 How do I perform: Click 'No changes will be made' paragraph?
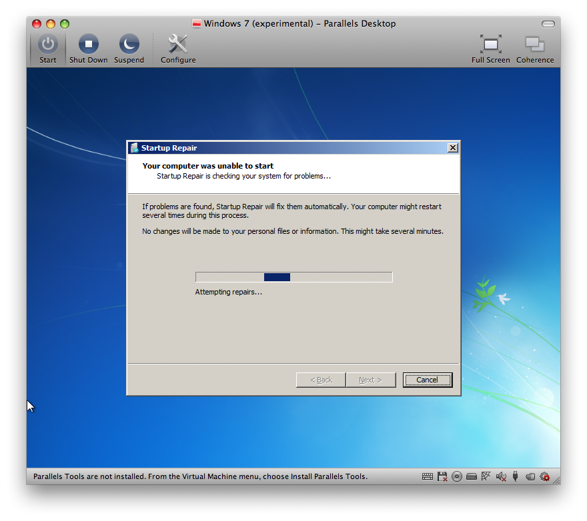click(x=293, y=231)
